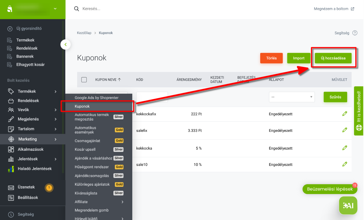This screenshot has width=364, height=220.
Task: Open the help question mark icon
Action: pos(355,33)
